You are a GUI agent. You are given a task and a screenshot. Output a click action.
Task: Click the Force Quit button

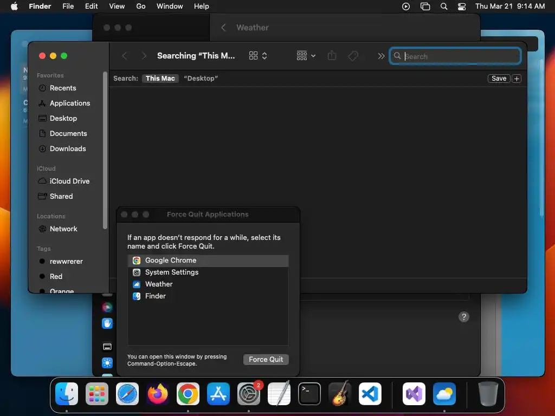pyautogui.click(x=266, y=360)
